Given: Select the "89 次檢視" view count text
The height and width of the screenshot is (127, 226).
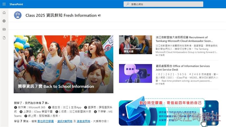Looking at the screenshot, I should (160, 84).
